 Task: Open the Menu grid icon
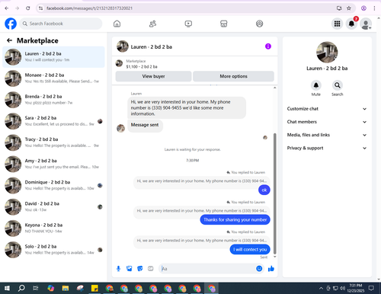(337, 24)
